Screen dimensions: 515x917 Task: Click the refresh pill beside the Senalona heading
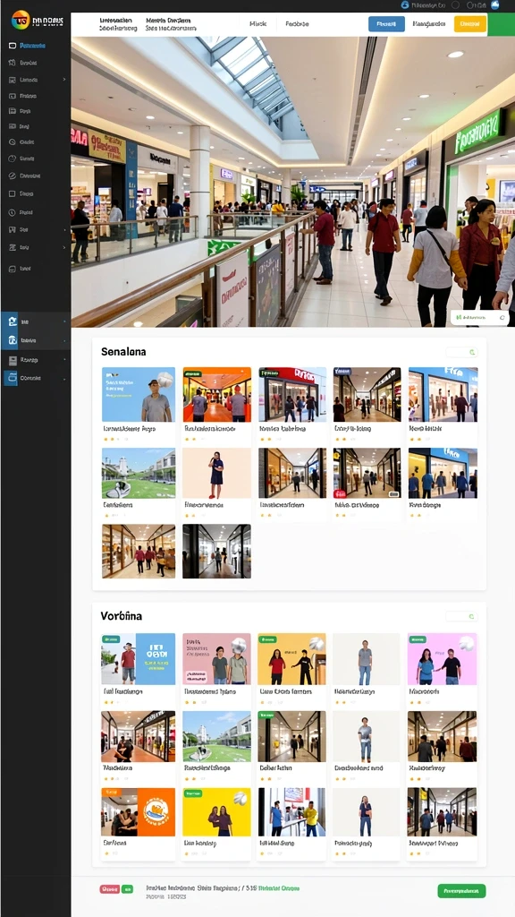click(462, 352)
